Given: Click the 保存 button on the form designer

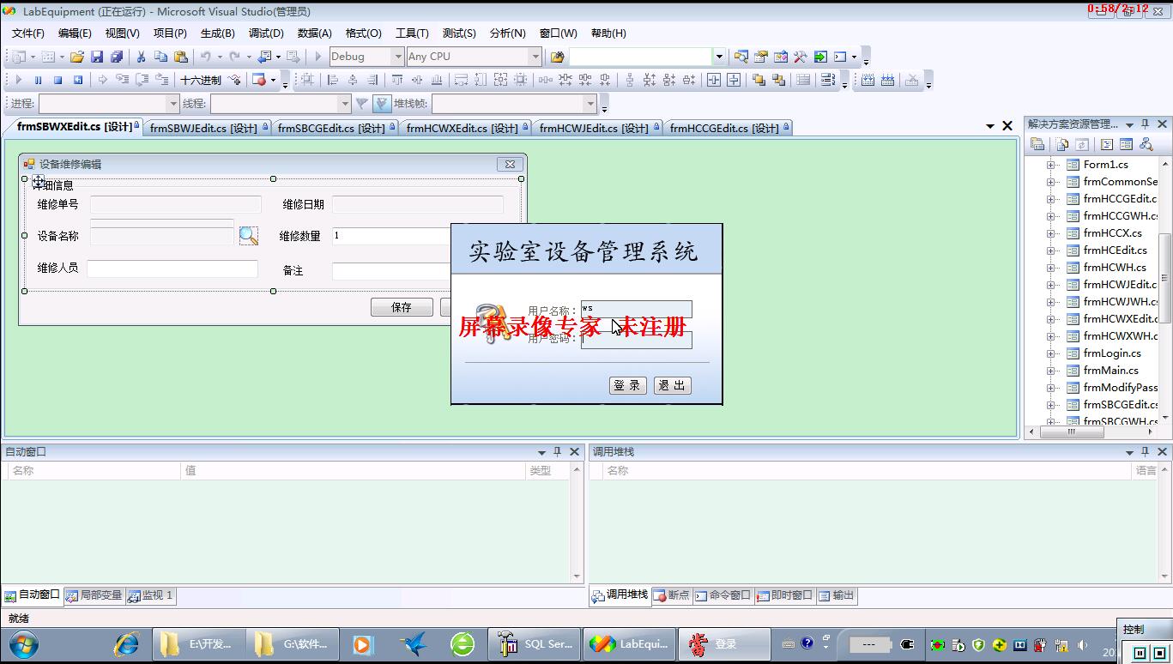Looking at the screenshot, I should coord(402,307).
